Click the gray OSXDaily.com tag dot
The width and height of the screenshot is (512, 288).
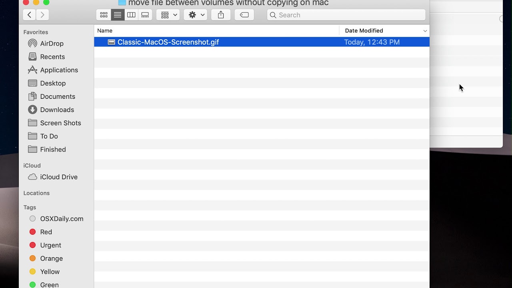pos(33,218)
